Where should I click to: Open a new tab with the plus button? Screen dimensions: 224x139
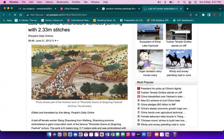pyautogui.click(x=188, y=9)
